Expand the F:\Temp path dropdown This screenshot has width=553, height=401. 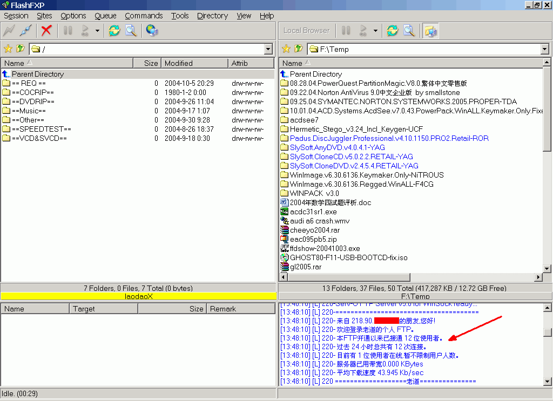(544, 49)
